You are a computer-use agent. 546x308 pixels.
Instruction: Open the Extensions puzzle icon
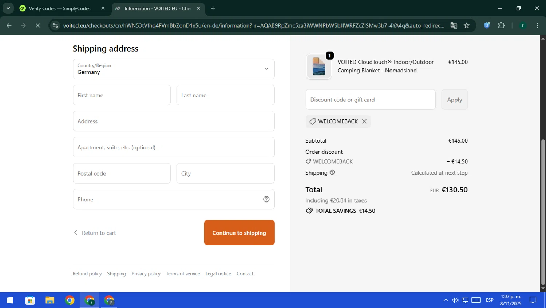(501, 25)
